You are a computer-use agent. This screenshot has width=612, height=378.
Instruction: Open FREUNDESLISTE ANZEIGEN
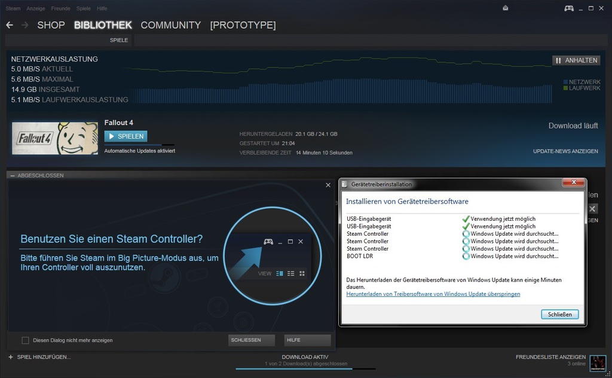550,357
